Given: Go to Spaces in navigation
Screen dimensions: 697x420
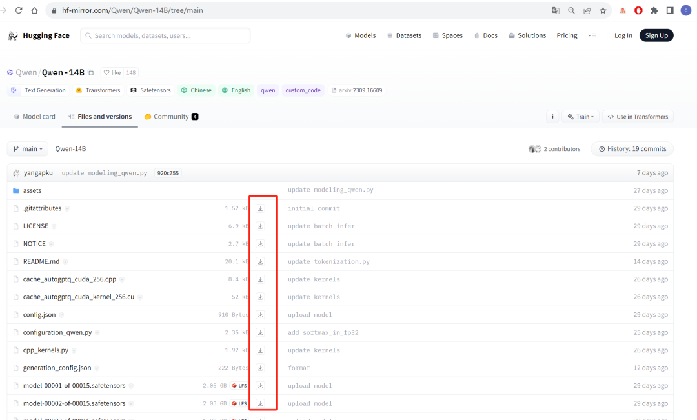Looking at the screenshot, I should pyautogui.click(x=448, y=35).
